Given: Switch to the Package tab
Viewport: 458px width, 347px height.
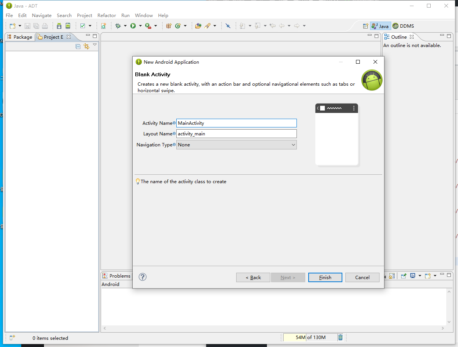Looking at the screenshot, I should point(20,37).
